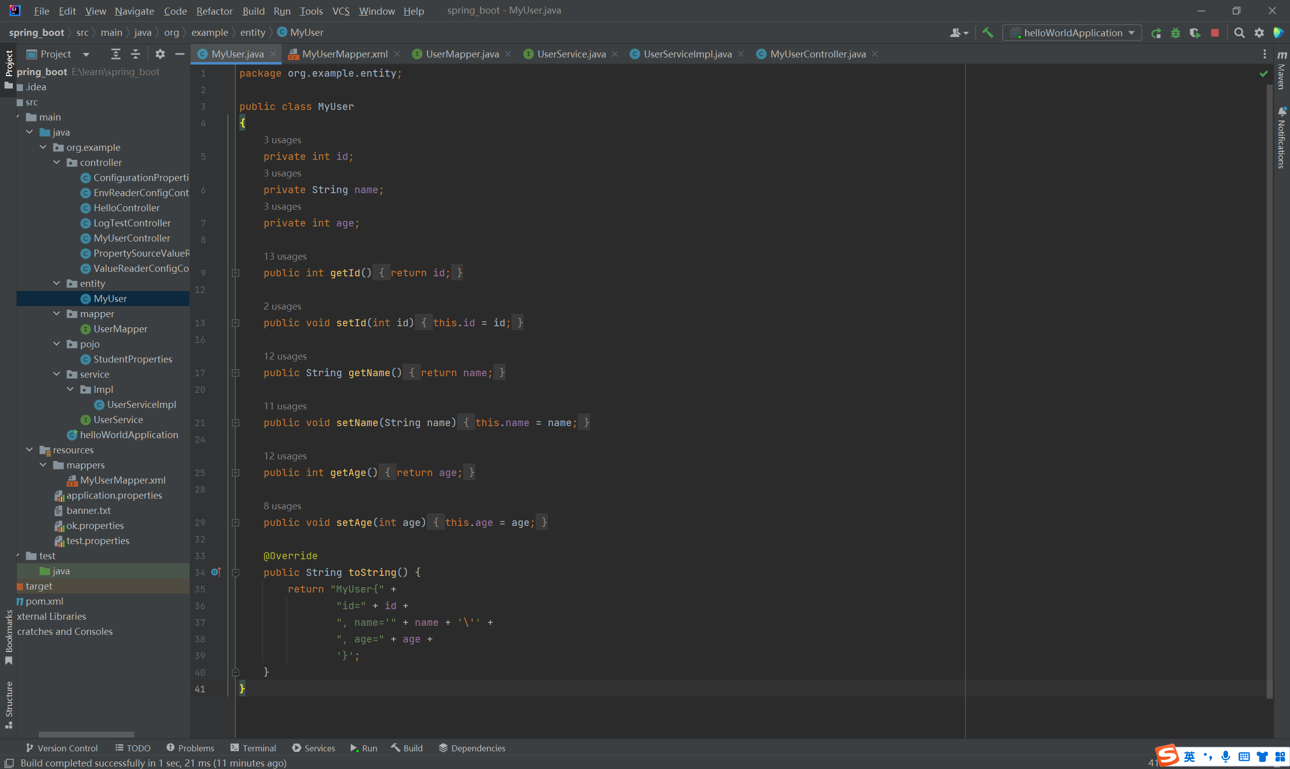Stop the running application with red square

pyautogui.click(x=1215, y=33)
